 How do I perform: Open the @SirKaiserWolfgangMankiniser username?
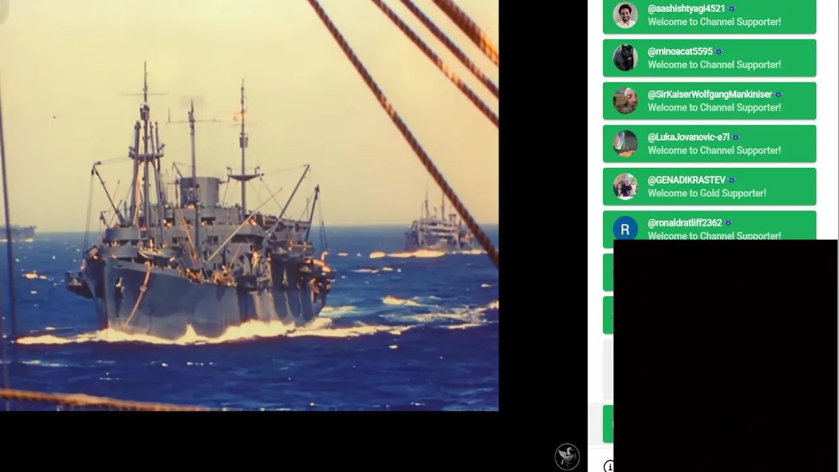tap(710, 94)
